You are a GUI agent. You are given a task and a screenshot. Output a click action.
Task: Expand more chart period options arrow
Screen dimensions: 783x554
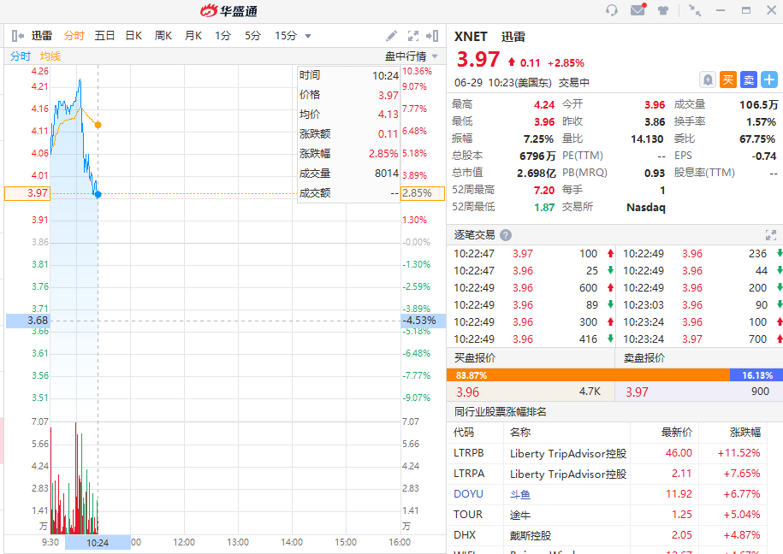coord(308,36)
